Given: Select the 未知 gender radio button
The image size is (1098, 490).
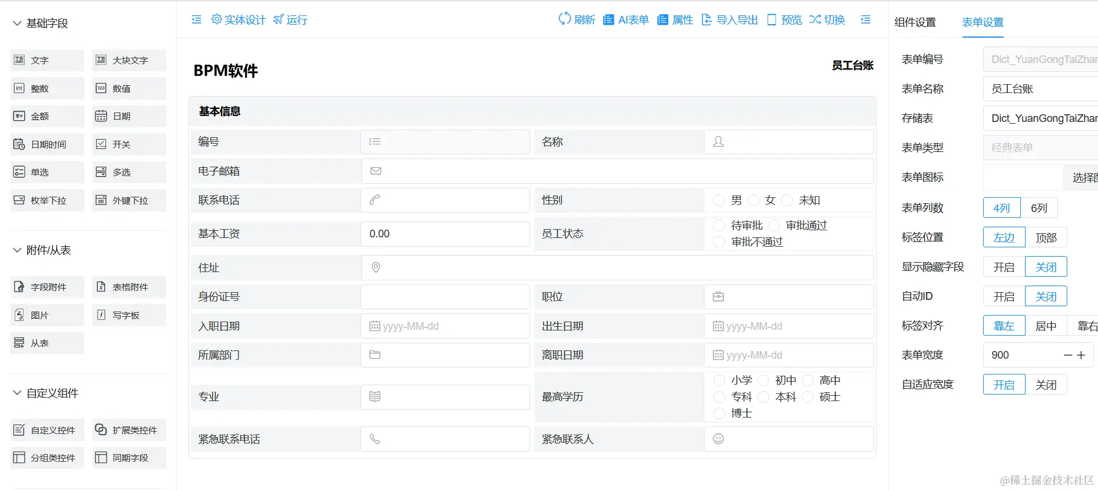Looking at the screenshot, I should [x=787, y=200].
